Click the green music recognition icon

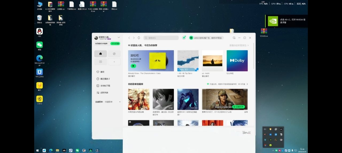tap(184, 38)
